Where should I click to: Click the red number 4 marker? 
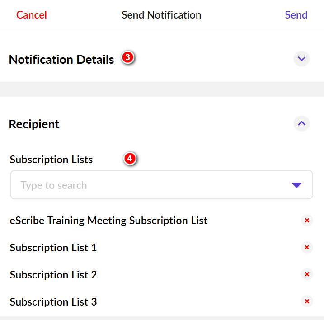130,159
